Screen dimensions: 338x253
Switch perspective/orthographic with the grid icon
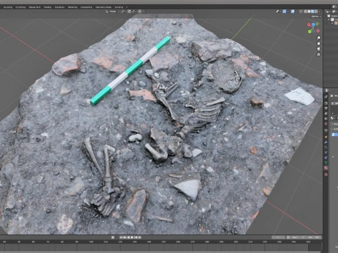[318, 54]
